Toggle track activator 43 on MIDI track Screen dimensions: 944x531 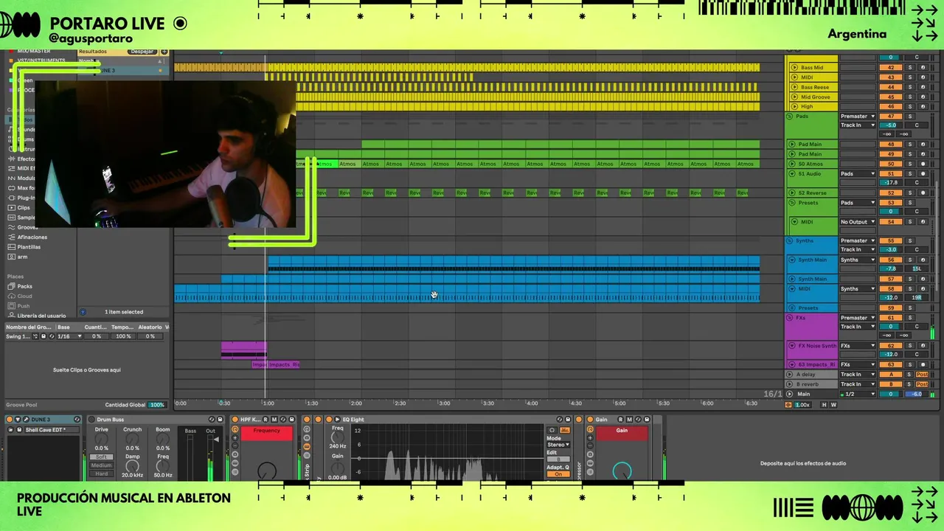[x=890, y=77]
